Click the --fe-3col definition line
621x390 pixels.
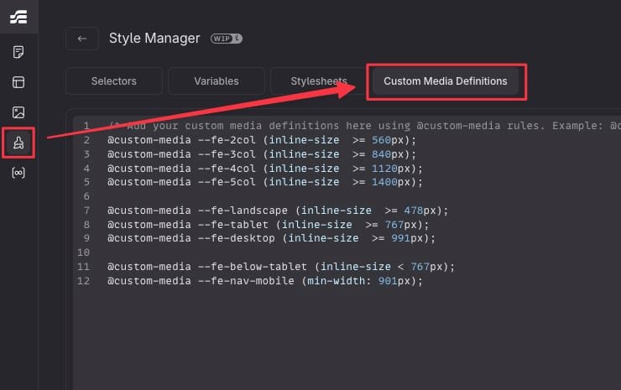[x=262, y=154]
